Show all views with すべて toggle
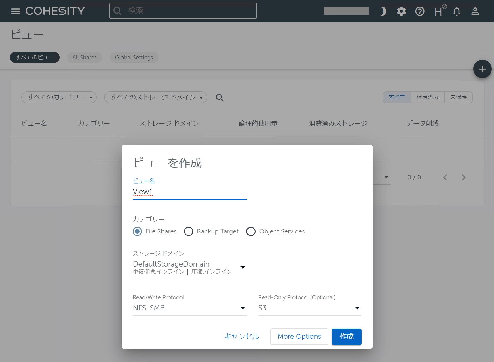Image resolution: width=494 pixels, height=362 pixels. coord(397,97)
